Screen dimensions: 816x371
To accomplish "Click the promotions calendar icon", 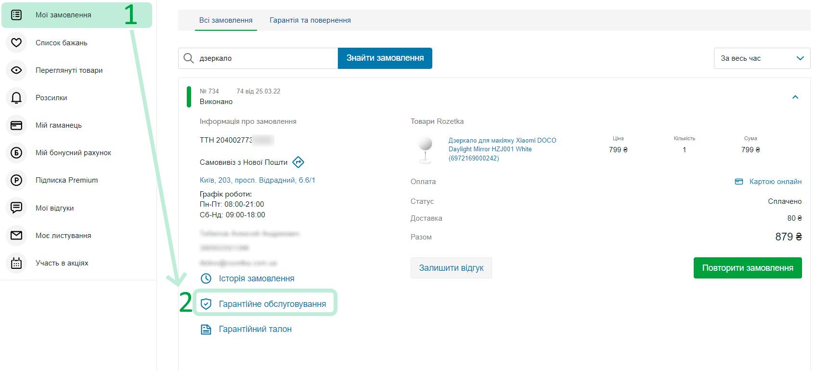I will click(x=16, y=263).
